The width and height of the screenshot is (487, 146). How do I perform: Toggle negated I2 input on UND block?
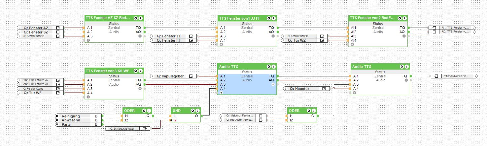click(171, 120)
